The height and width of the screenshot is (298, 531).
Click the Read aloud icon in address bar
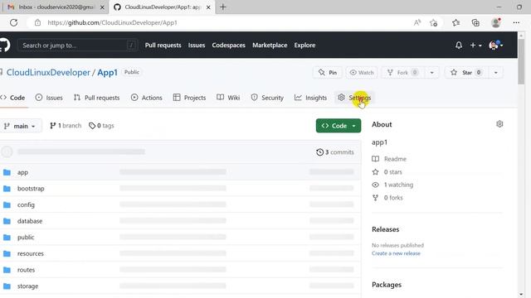[417, 22]
